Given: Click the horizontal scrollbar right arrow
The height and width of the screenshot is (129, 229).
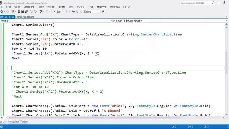Looking at the screenshot, I should pos(223,118).
